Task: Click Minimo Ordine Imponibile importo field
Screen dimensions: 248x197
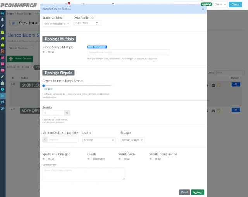Action: click(63, 139)
